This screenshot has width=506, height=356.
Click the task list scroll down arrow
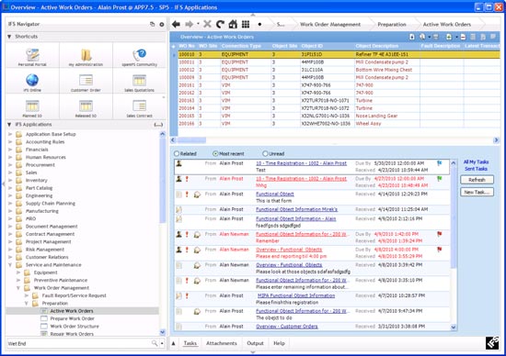[454, 328]
